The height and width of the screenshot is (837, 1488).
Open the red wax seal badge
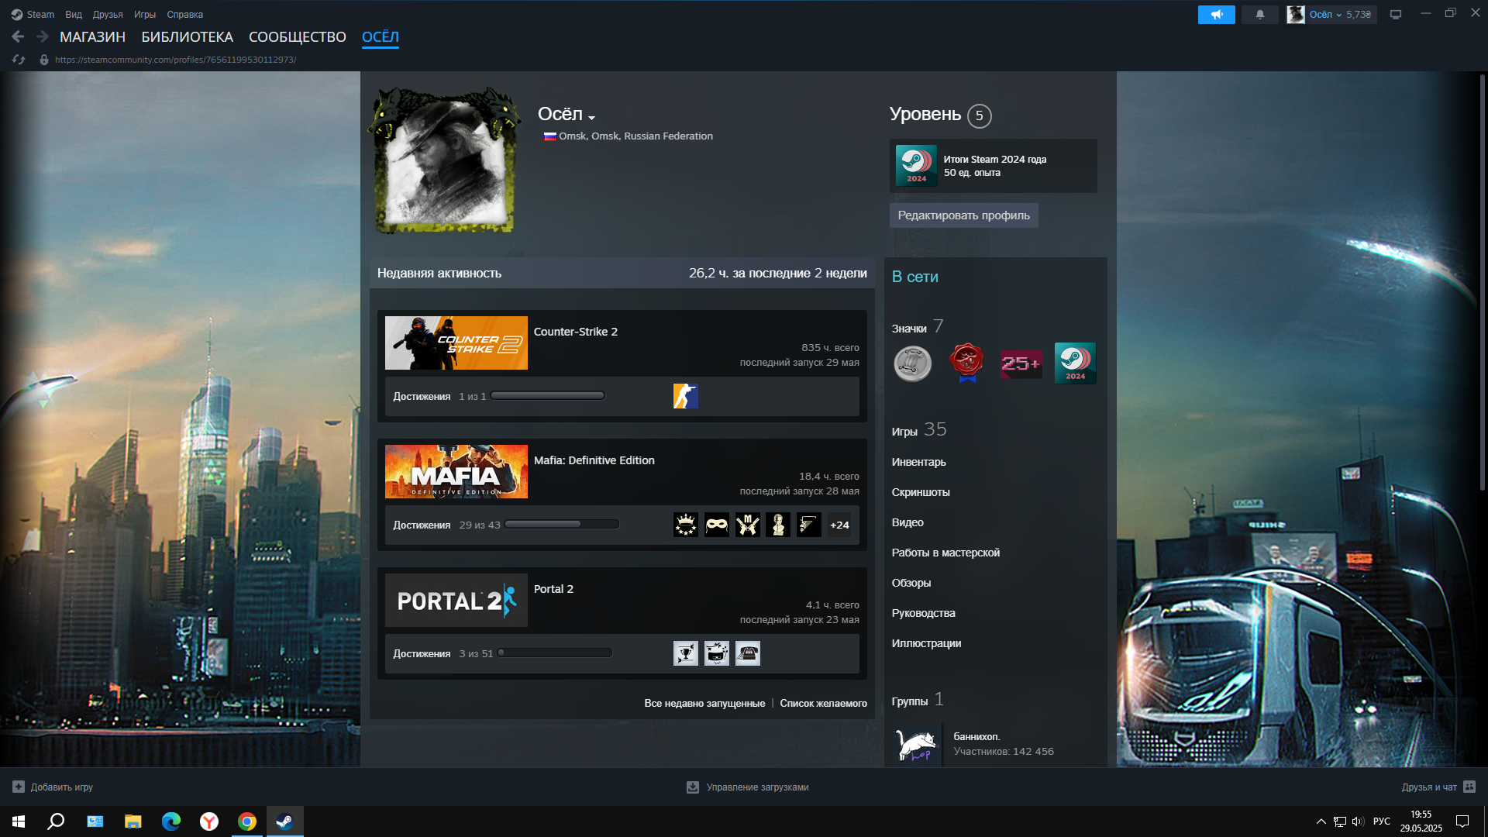click(x=966, y=363)
